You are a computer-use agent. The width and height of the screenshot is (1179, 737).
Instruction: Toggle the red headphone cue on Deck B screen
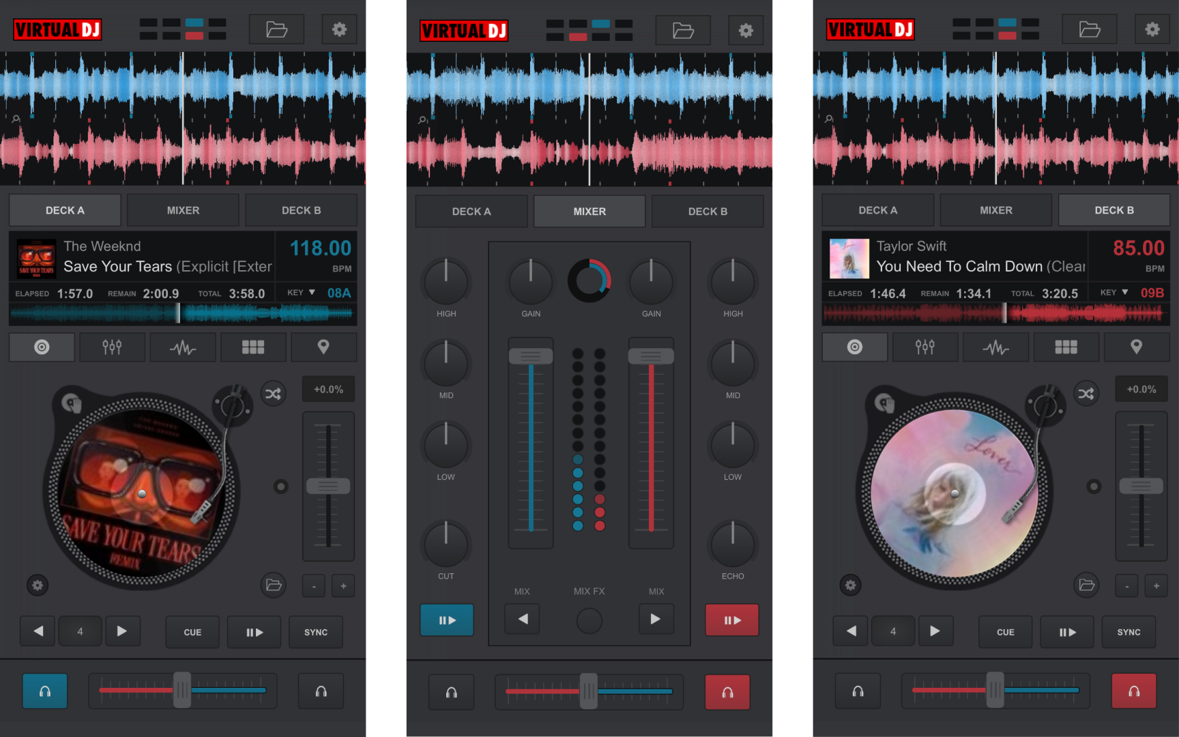point(1133,691)
